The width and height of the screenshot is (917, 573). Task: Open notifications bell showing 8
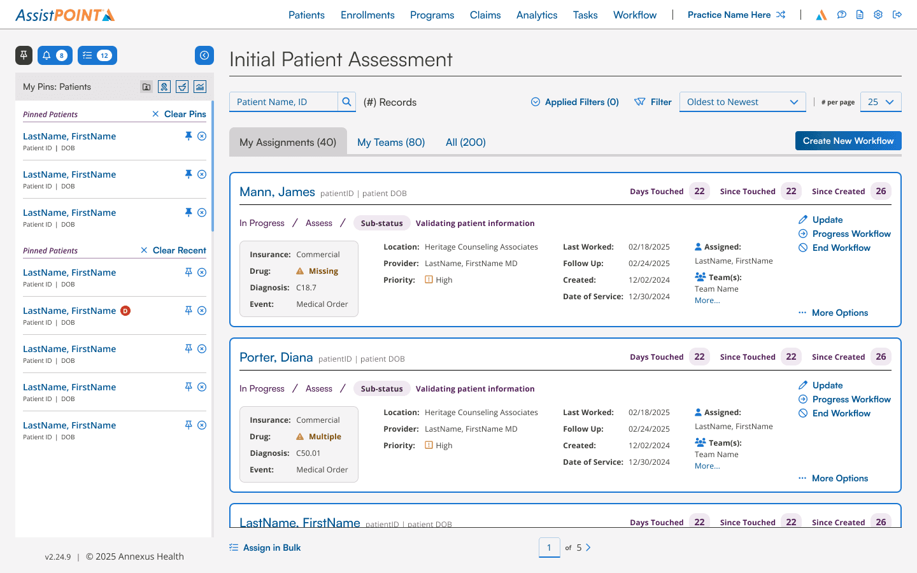click(55, 55)
